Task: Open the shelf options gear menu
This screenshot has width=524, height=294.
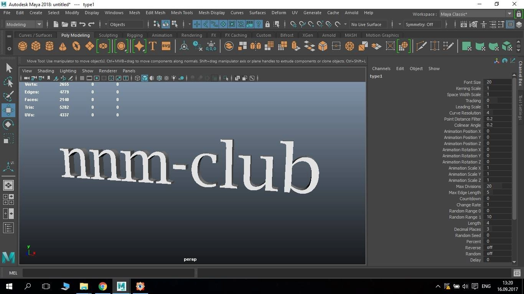Action: click(9, 49)
